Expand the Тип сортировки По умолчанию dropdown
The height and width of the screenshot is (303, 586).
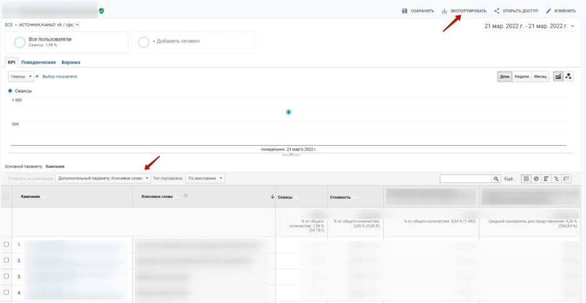tap(205, 178)
